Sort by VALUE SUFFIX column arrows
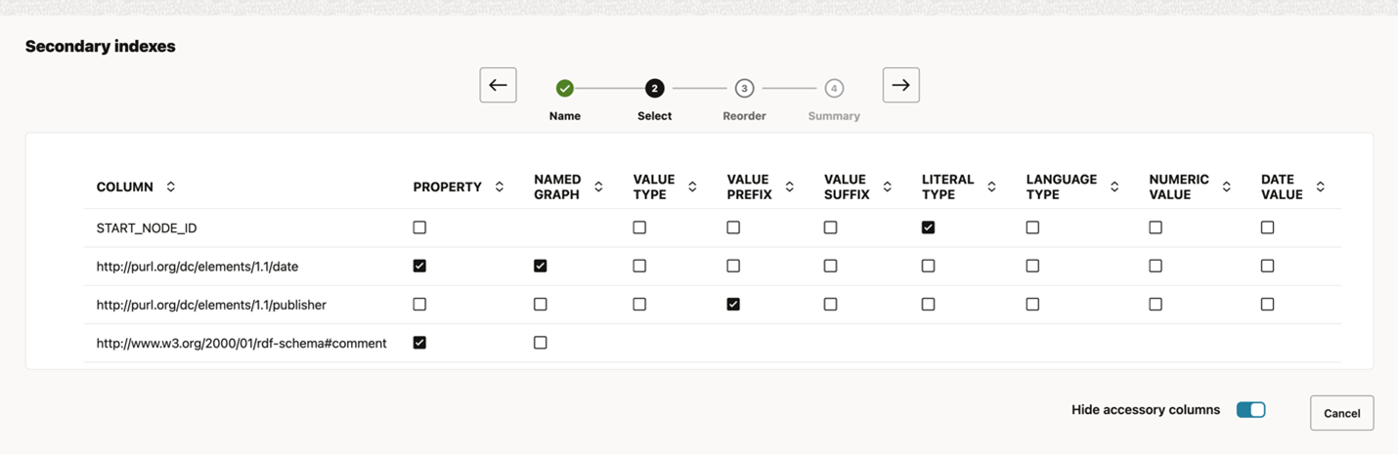Screen dimensions: 1398x454 pyautogui.click(x=888, y=186)
